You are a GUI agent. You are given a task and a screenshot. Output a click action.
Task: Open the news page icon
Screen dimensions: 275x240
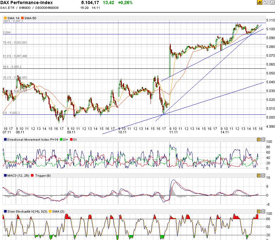coord(266,2)
